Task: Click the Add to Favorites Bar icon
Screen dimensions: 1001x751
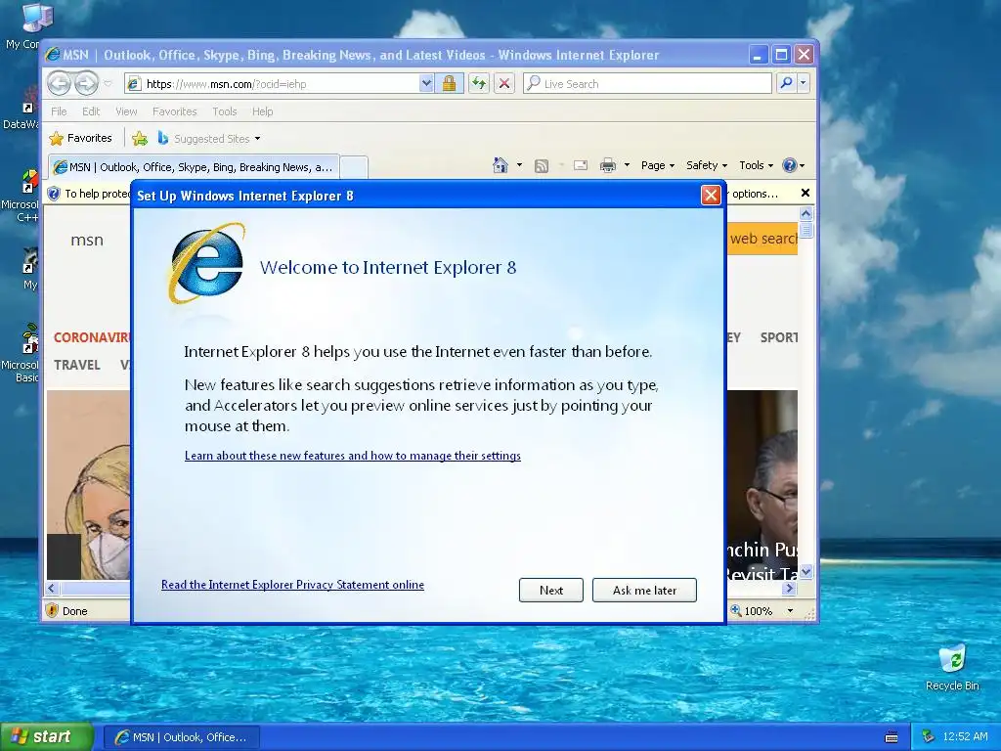Action: coord(140,138)
